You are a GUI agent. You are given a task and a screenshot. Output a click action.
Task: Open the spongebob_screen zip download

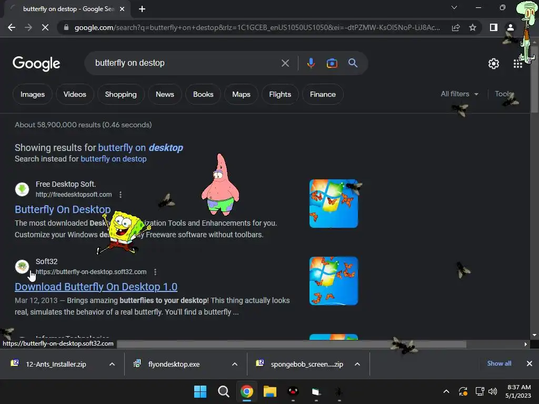point(307,364)
